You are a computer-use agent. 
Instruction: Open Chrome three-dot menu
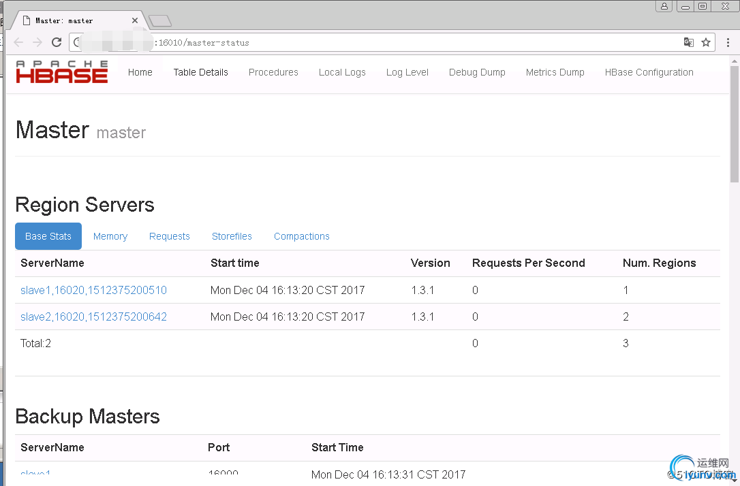click(x=728, y=42)
